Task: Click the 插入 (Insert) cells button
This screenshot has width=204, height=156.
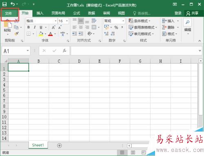Action: click(x=169, y=21)
